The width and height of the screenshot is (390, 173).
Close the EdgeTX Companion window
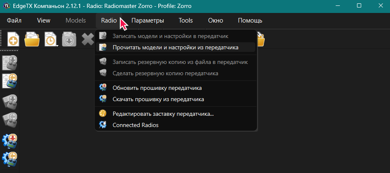[380, 6]
